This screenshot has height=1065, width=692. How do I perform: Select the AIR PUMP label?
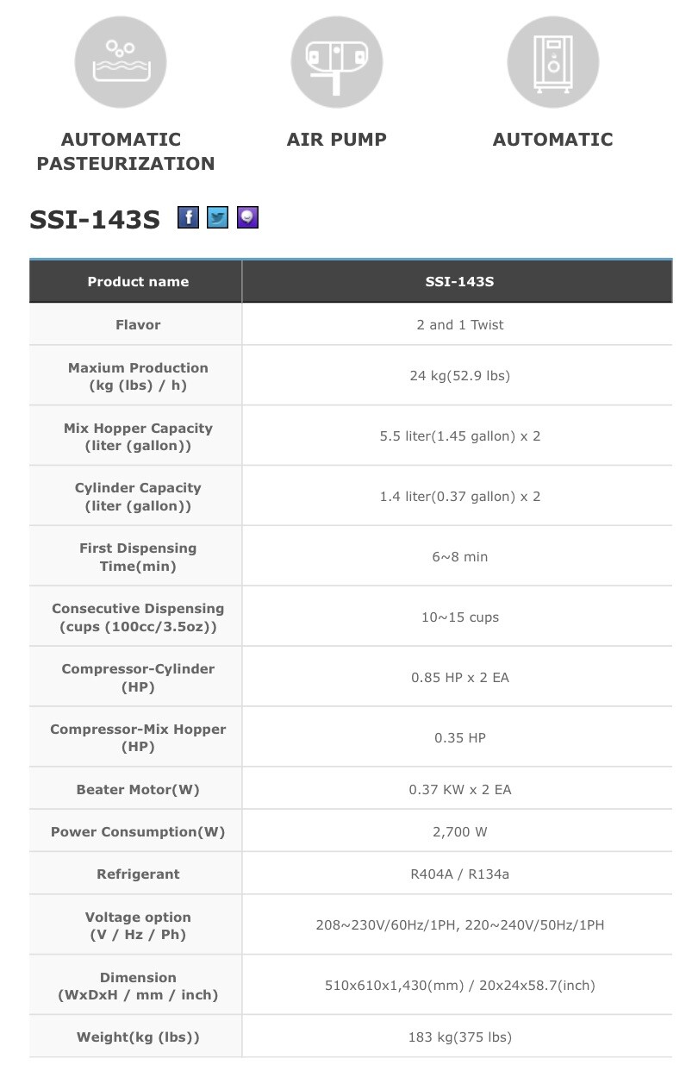pos(337,140)
